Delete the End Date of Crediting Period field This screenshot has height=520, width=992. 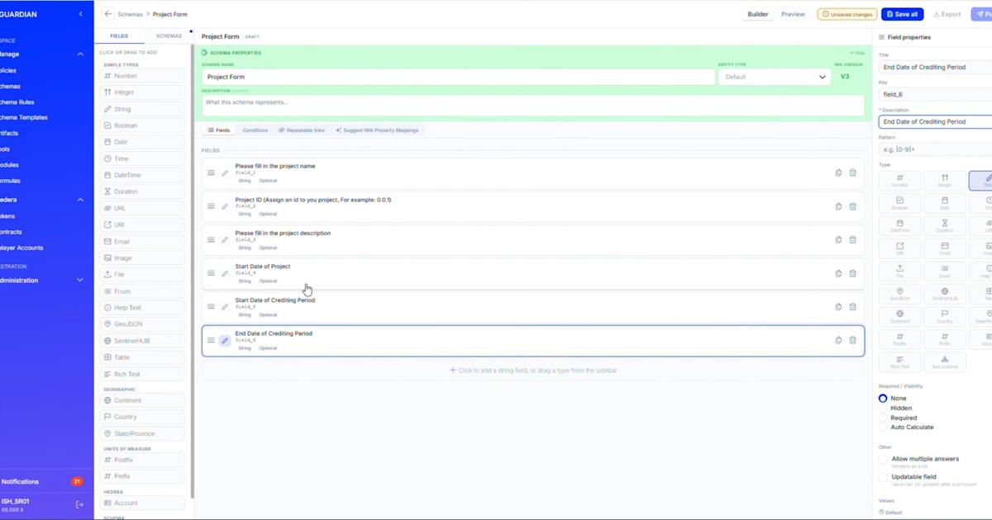(852, 340)
